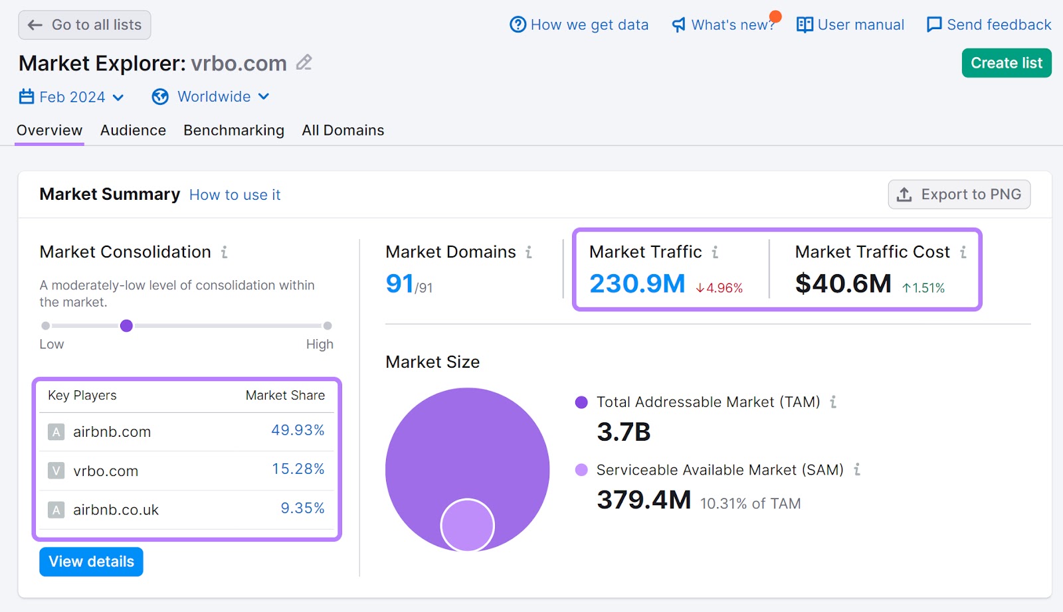Click the Create list button
1063x612 pixels.
pos(1007,63)
